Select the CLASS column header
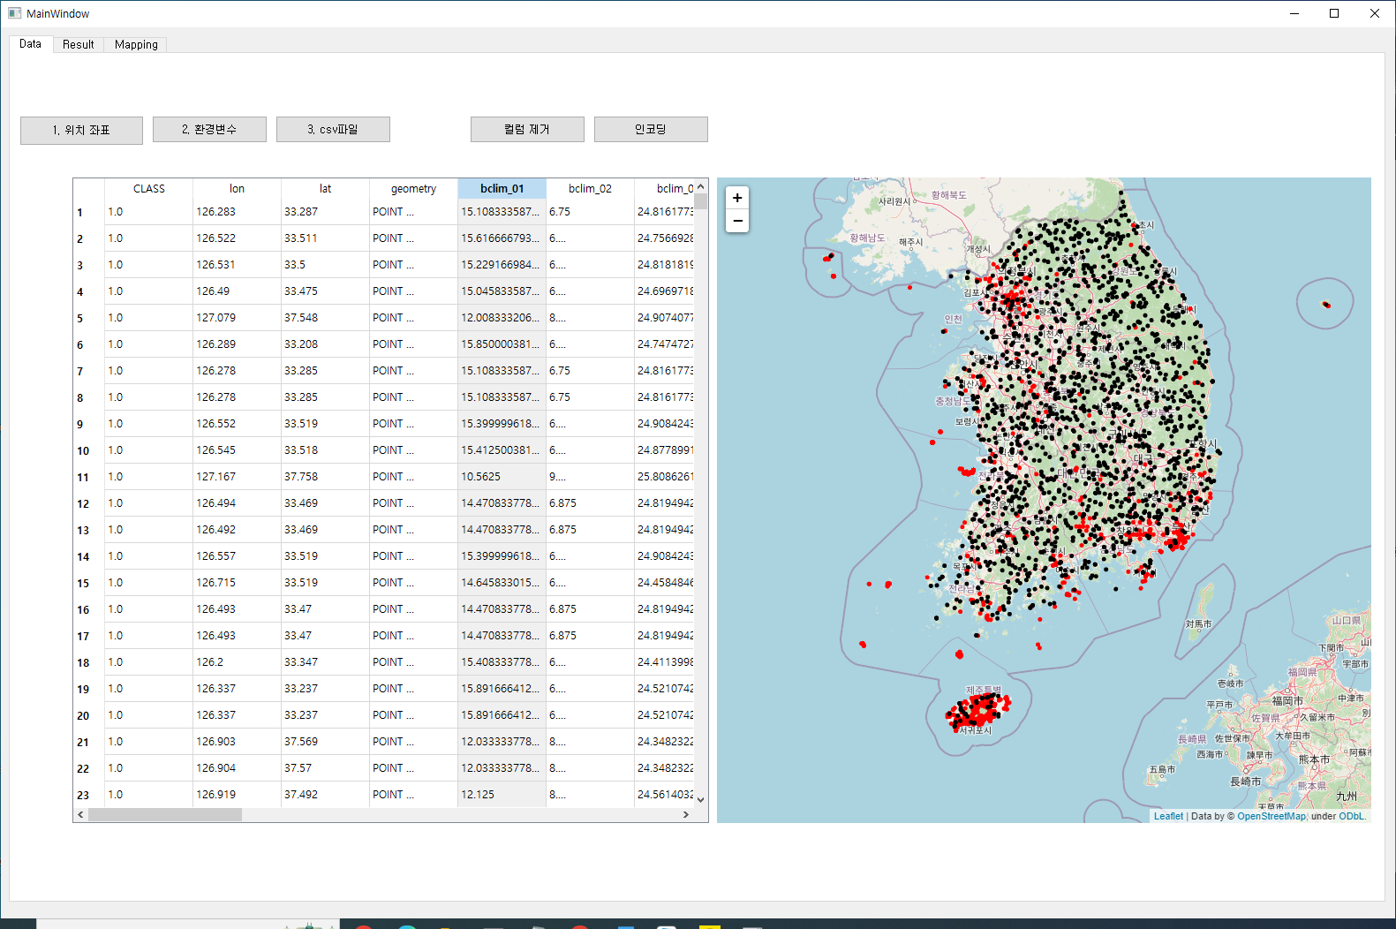The width and height of the screenshot is (1396, 929). (149, 189)
